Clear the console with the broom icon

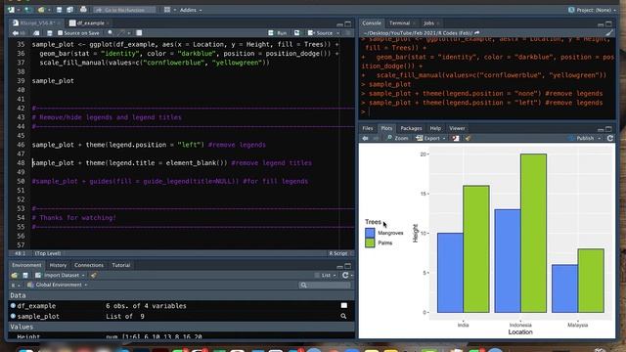click(x=608, y=33)
